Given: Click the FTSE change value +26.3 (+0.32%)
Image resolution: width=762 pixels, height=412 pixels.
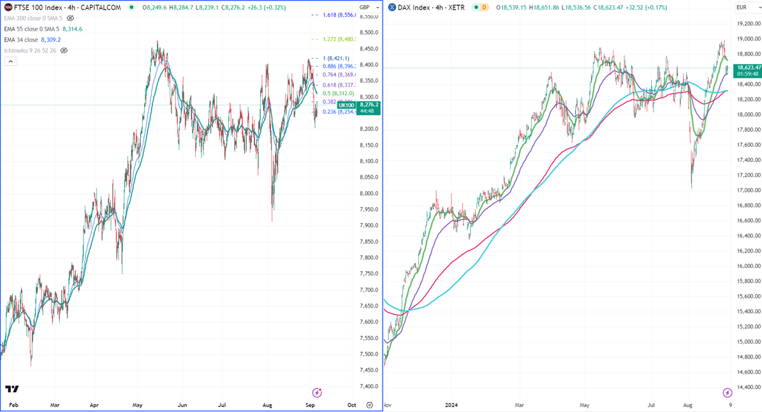Looking at the screenshot, I should coord(266,7).
